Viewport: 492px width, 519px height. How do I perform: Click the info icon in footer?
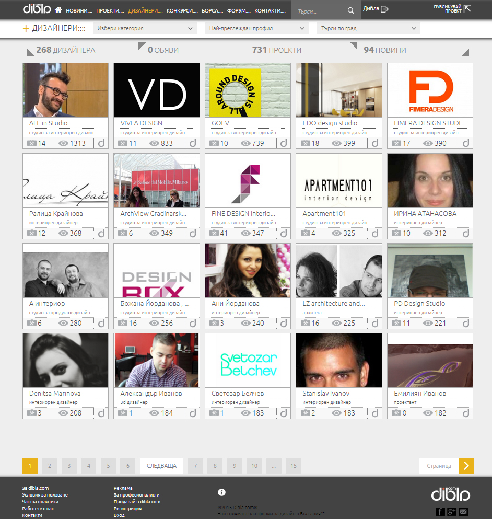[221, 492]
